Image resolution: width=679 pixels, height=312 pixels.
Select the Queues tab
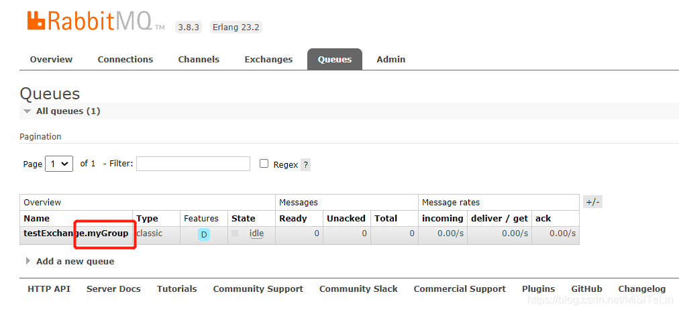(335, 59)
